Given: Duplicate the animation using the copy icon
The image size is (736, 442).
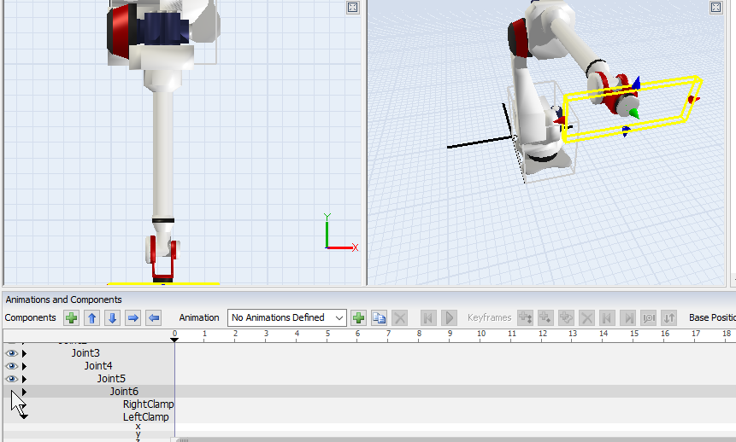Looking at the screenshot, I should click(380, 317).
